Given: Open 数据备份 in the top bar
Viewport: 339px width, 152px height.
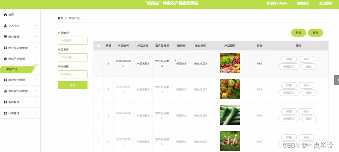Looking at the screenshot, I should (x=303, y=3).
